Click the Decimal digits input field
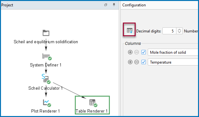The width and height of the screenshot is (199, 117). (x=169, y=31)
